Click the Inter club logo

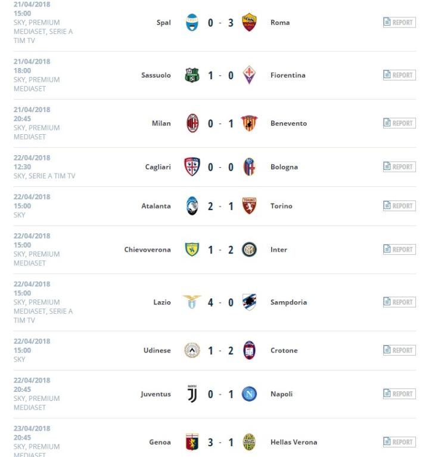tap(249, 249)
